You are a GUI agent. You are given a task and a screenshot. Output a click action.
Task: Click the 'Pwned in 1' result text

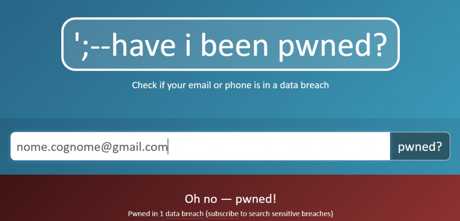(145, 213)
